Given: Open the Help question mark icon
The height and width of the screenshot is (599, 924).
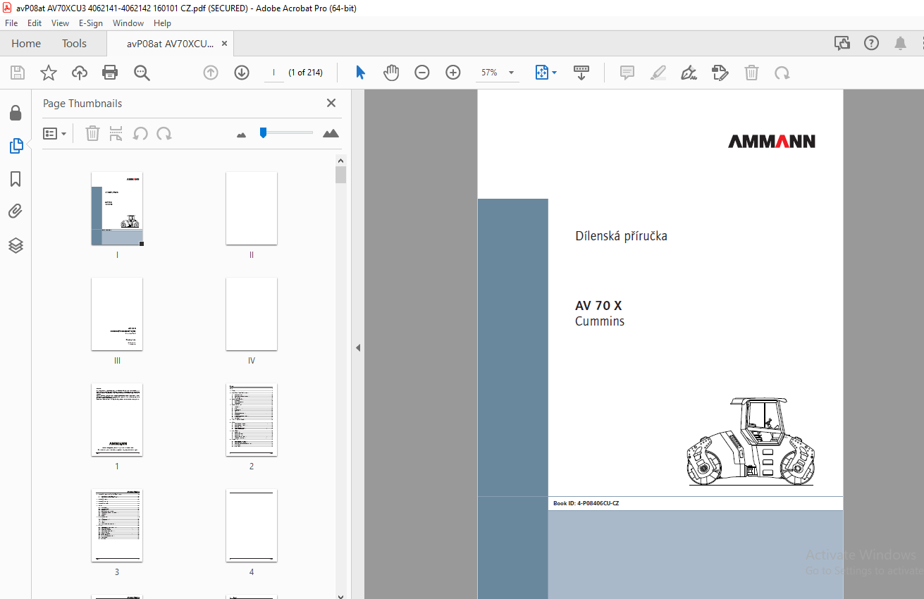Looking at the screenshot, I should pos(872,44).
